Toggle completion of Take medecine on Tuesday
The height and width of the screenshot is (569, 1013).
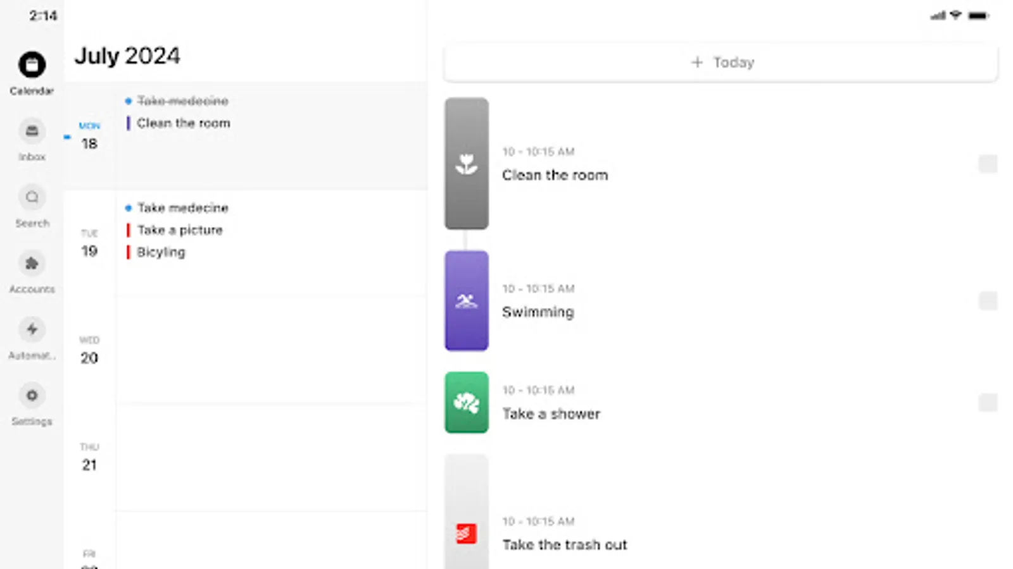point(129,207)
